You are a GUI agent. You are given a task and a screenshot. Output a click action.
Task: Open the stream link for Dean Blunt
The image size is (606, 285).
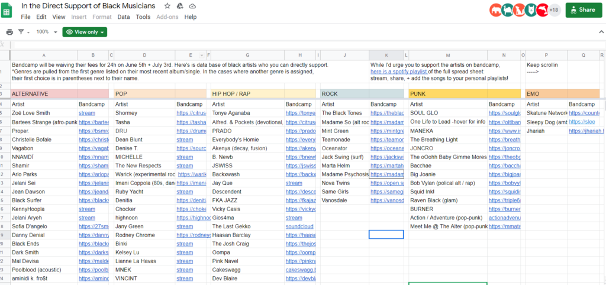coord(185,140)
